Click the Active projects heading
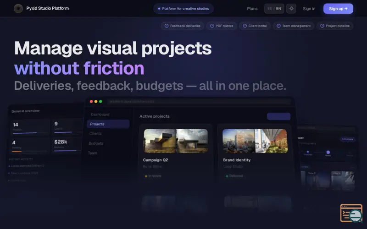This screenshot has width=367, height=229. click(155, 116)
